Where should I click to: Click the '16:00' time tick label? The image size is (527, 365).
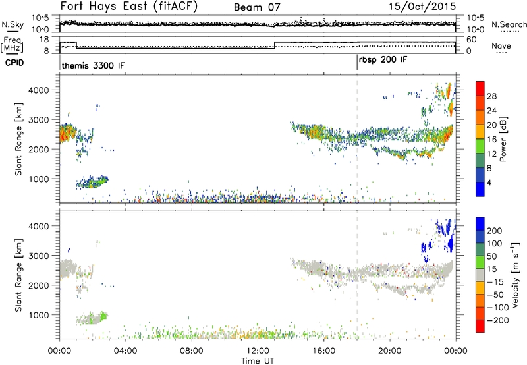pos(323,351)
